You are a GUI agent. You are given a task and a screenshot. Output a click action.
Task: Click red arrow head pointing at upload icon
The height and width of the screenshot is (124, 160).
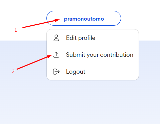tap(50, 56)
